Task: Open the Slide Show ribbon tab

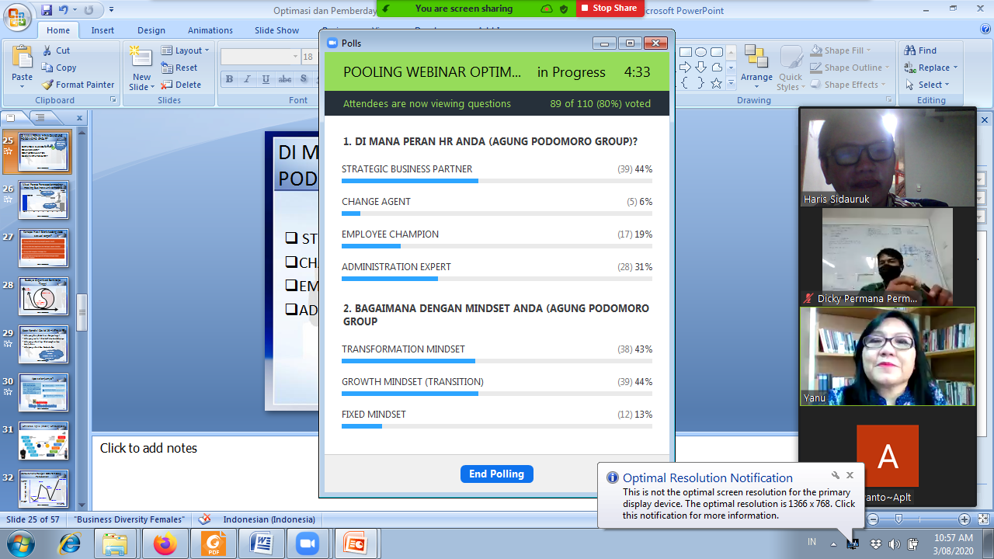Action: [277, 30]
